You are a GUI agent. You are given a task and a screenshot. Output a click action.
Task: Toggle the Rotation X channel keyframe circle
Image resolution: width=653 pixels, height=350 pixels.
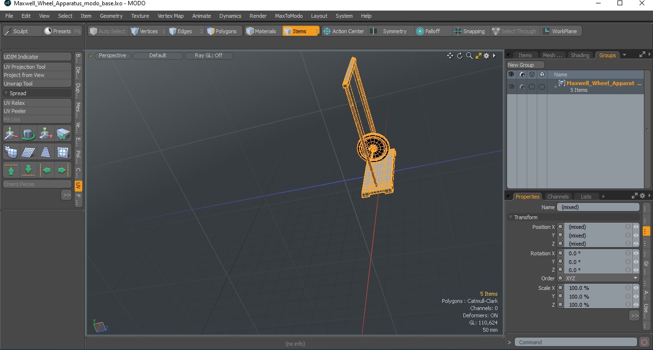point(560,253)
